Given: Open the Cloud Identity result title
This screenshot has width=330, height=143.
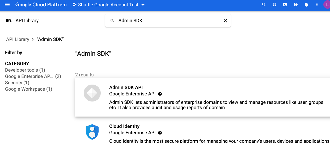Looking at the screenshot, I should pos(124,126).
